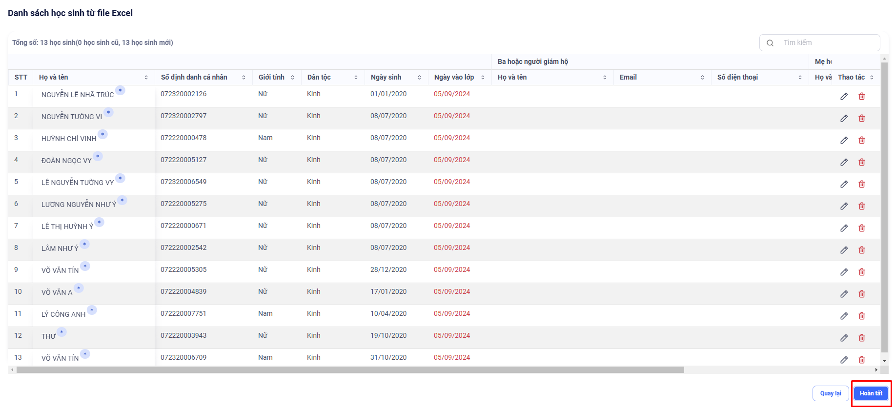Sort by Số định danh cá nhân
Viewport: 895px width, 411px height.
[x=244, y=78]
